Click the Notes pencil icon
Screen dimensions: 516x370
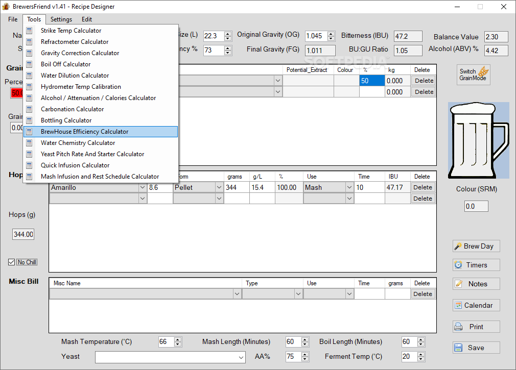(458, 284)
